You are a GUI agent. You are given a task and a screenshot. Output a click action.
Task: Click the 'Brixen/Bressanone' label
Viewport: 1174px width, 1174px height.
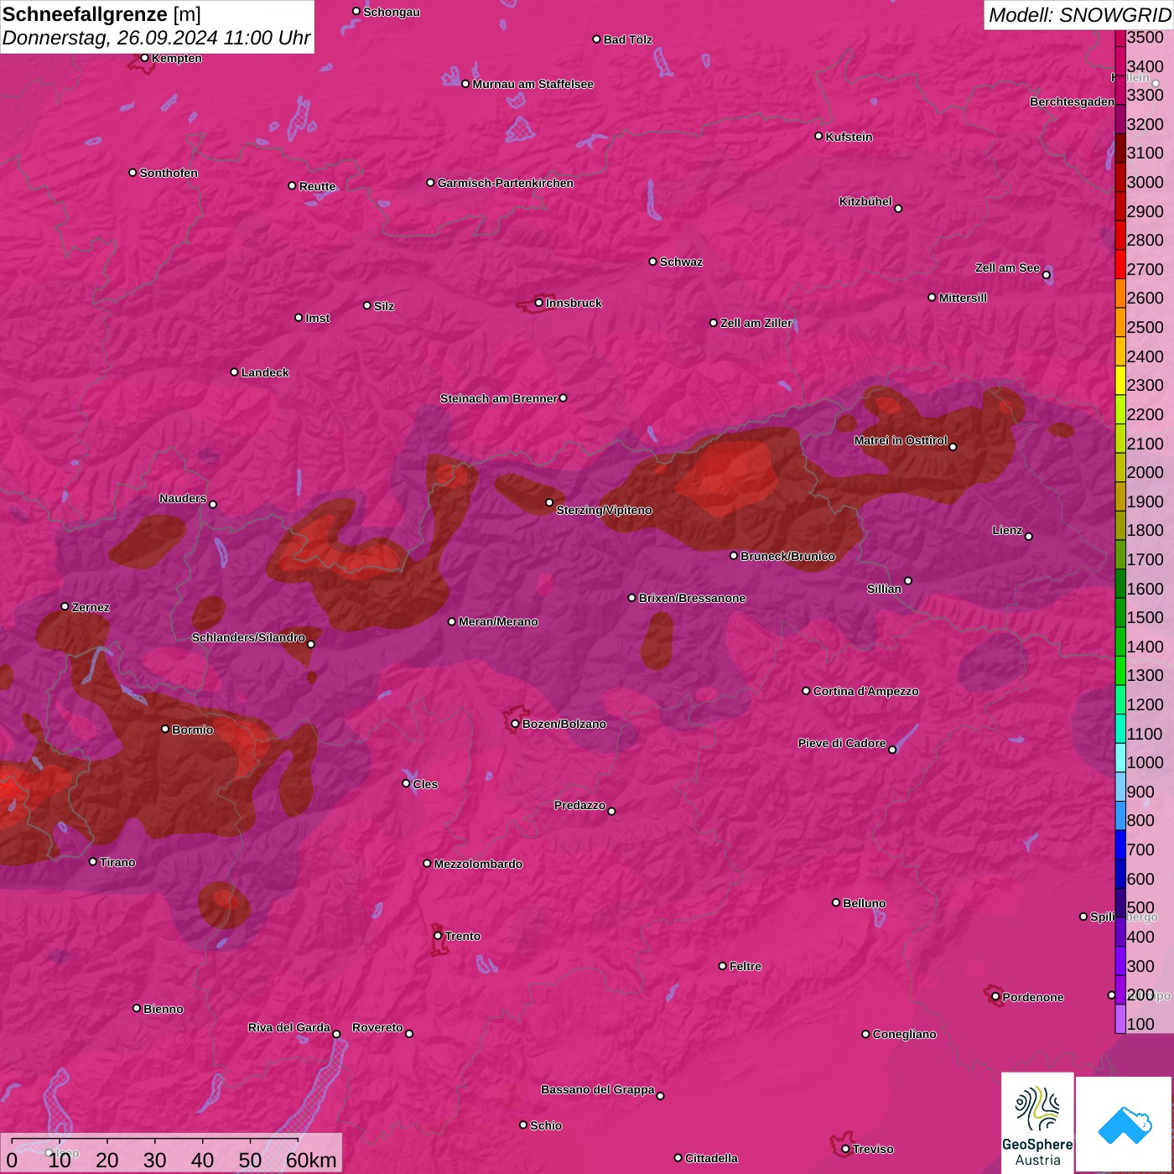coord(692,598)
